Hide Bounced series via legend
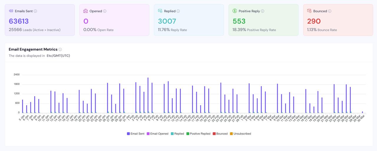377x151 pixels. (x=220, y=134)
